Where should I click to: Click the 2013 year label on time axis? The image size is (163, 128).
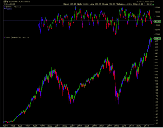(x=146, y=126)
